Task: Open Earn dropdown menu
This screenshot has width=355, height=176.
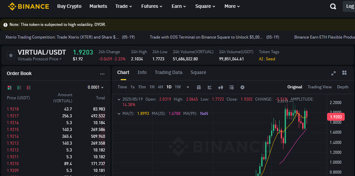Action: (x=179, y=6)
